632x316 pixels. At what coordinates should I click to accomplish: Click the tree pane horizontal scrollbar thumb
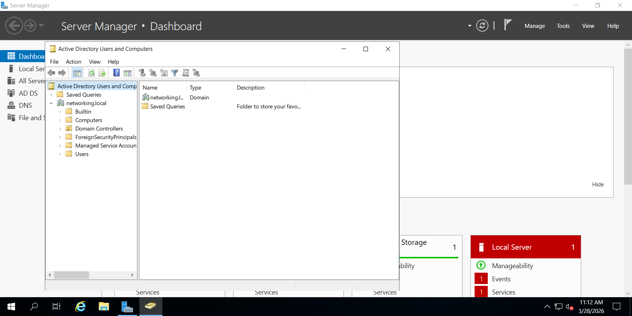[72, 275]
